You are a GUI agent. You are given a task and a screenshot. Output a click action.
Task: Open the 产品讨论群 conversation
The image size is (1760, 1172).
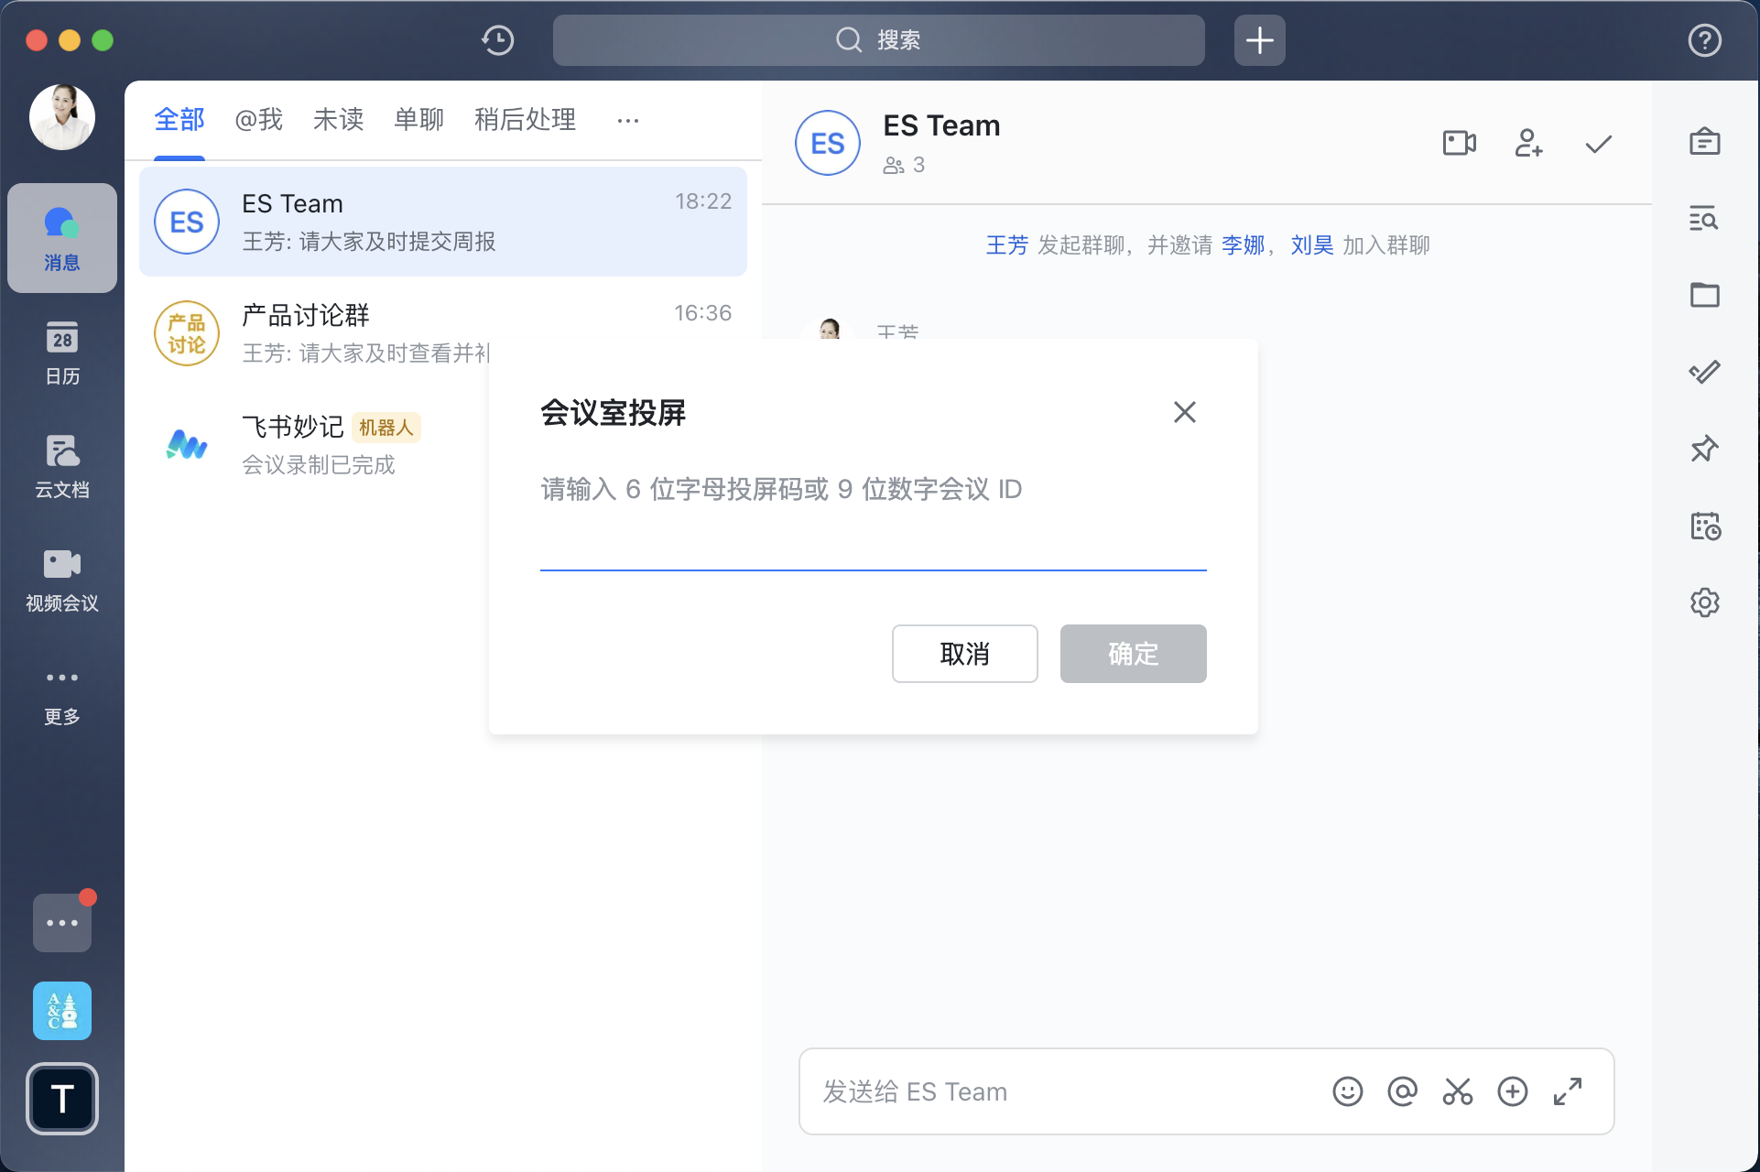[x=443, y=332]
